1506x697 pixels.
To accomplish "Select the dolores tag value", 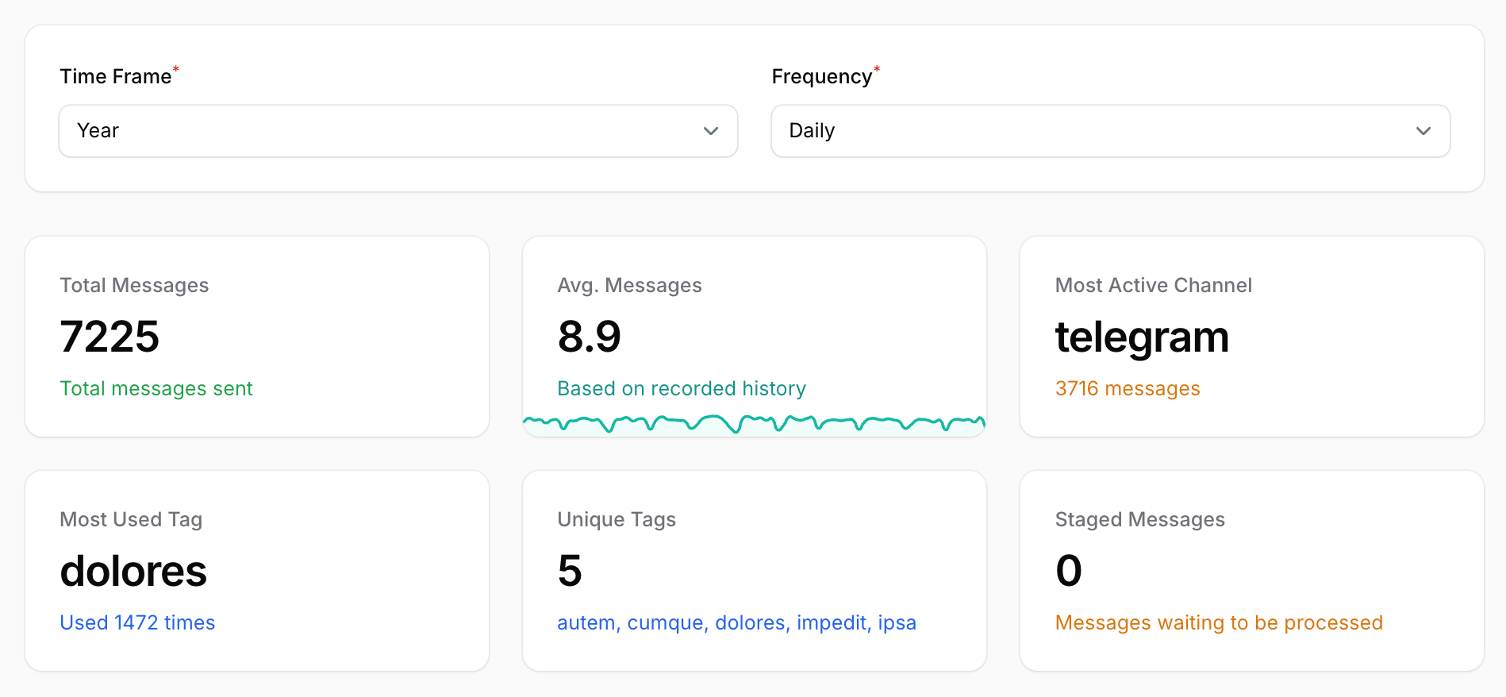I will tap(133, 571).
